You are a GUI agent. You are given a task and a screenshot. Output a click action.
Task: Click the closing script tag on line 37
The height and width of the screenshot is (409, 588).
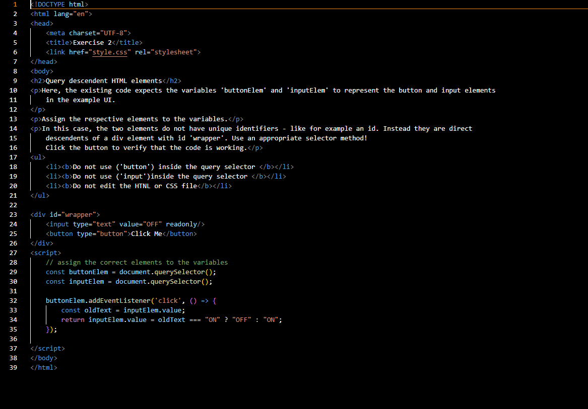tap(47, 348)
